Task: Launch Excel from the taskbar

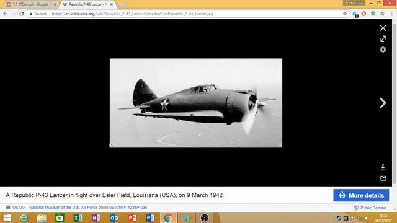Action: [78, 217]
